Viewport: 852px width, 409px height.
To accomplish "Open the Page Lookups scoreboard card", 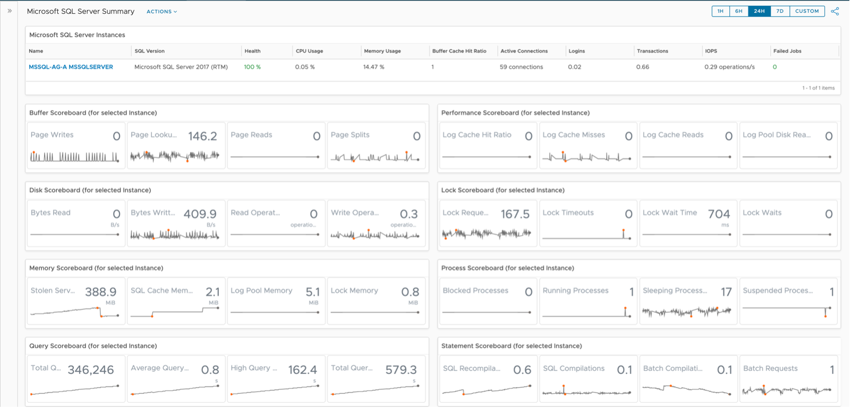I will (176, 146).
